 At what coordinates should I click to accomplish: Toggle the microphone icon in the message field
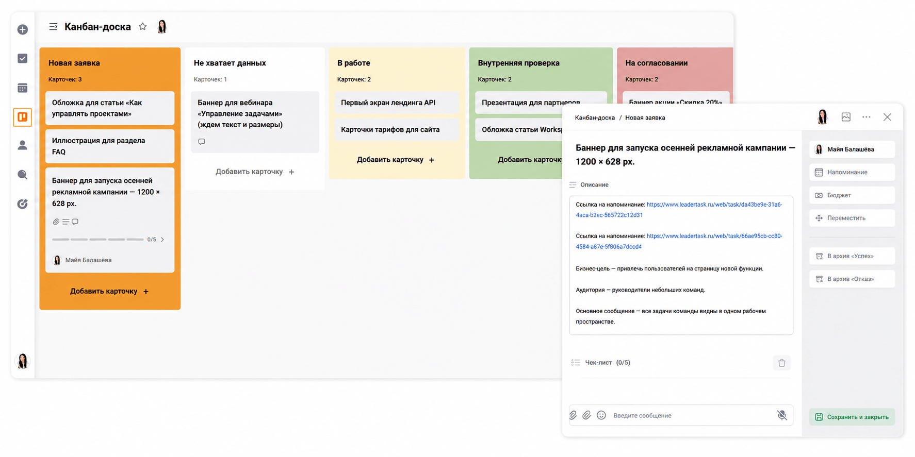click(782, 415)
